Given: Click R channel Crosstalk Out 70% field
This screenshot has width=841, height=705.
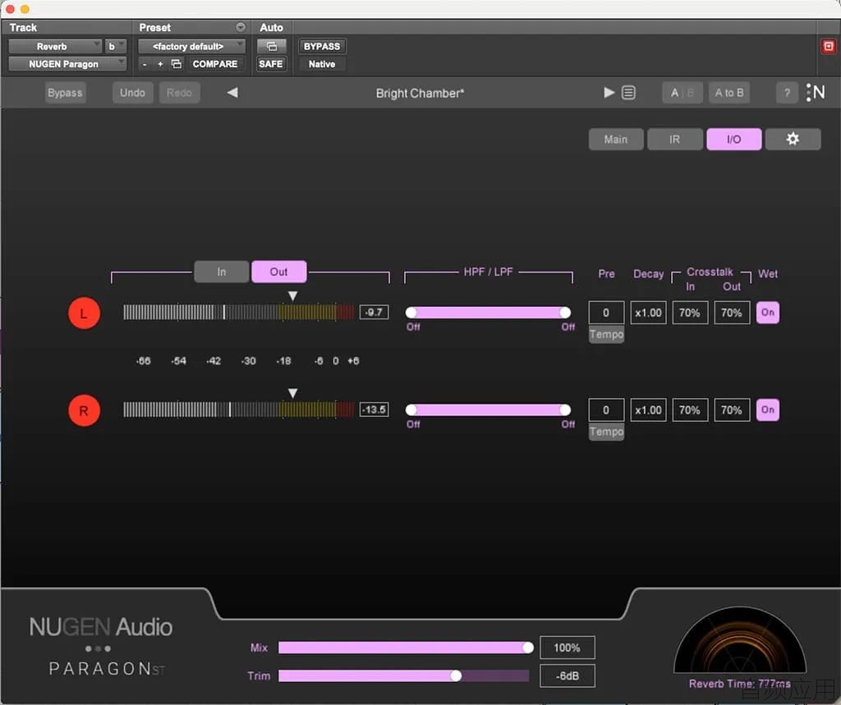Looking at the screenshot, I should 732,410.
